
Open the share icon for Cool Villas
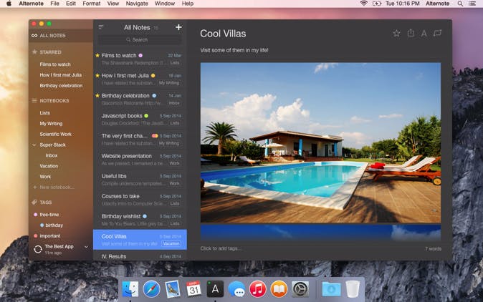[411, 33]
